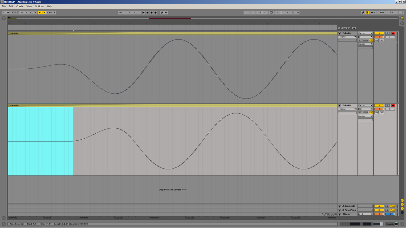Open the 1 Audio Master output dropdown
Viewport: 406px width, 228px height.
coord(365,44)
